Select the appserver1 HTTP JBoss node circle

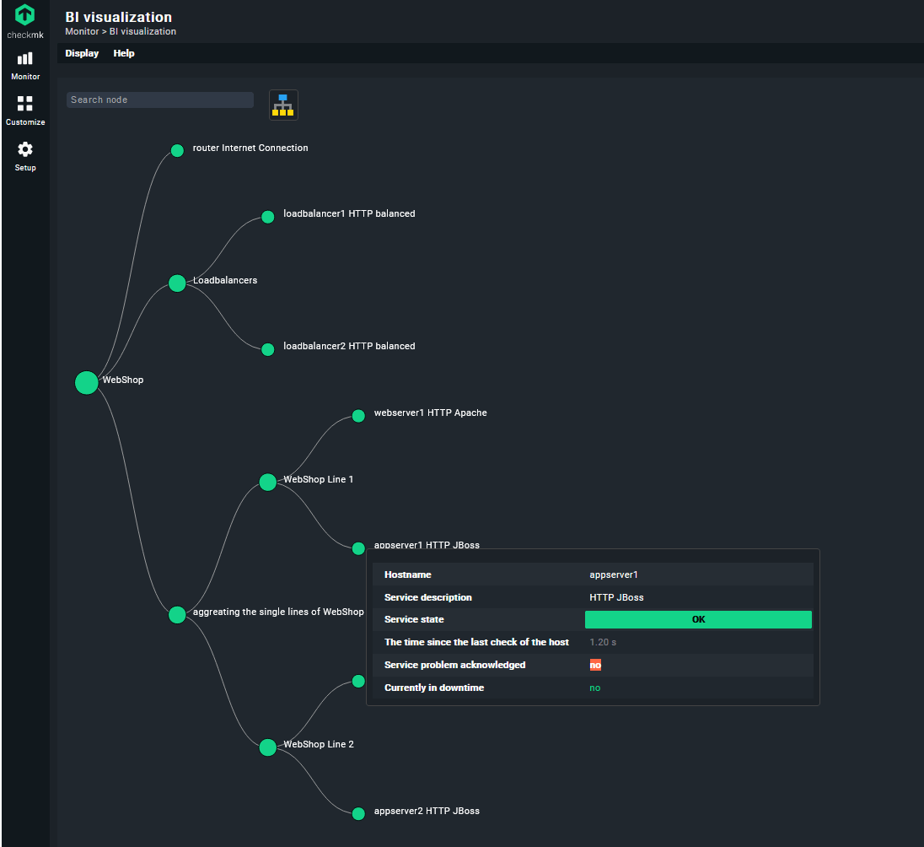[x=358, y=548]
